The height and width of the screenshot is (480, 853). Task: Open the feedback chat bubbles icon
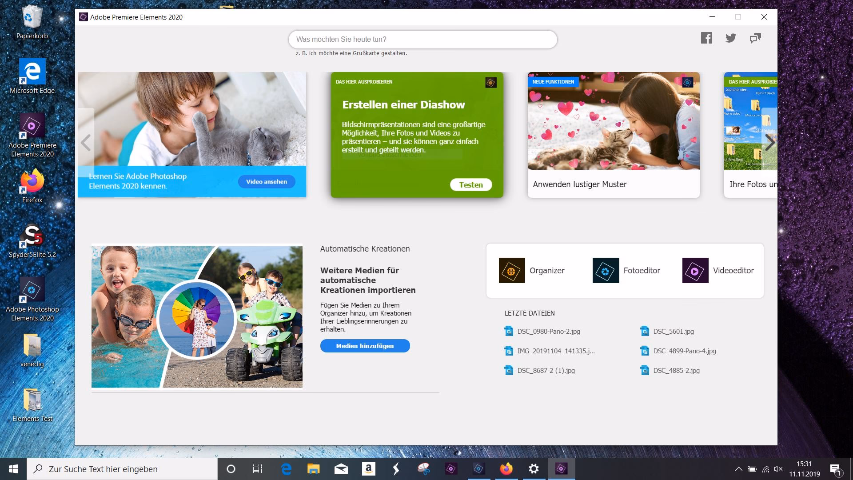[x=755, y=38]
